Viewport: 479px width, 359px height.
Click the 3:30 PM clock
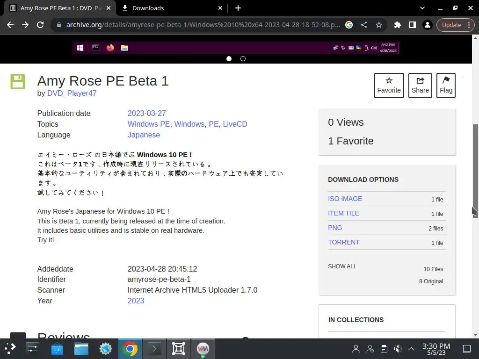coord(436,346)
